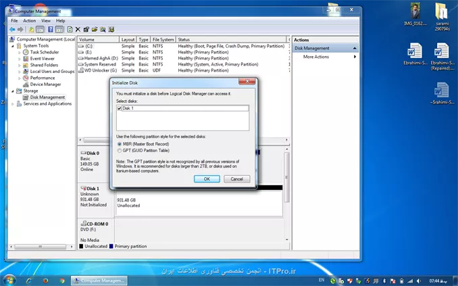
Task: Select Disk Management in the tree
Action: [x=47, y=97]
